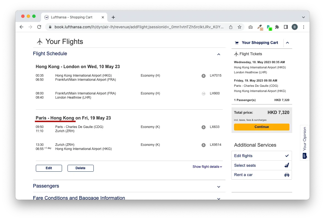Viewport: 325px width, 220px height.
Task: Select Rent a car service
Action: point(262,175)
